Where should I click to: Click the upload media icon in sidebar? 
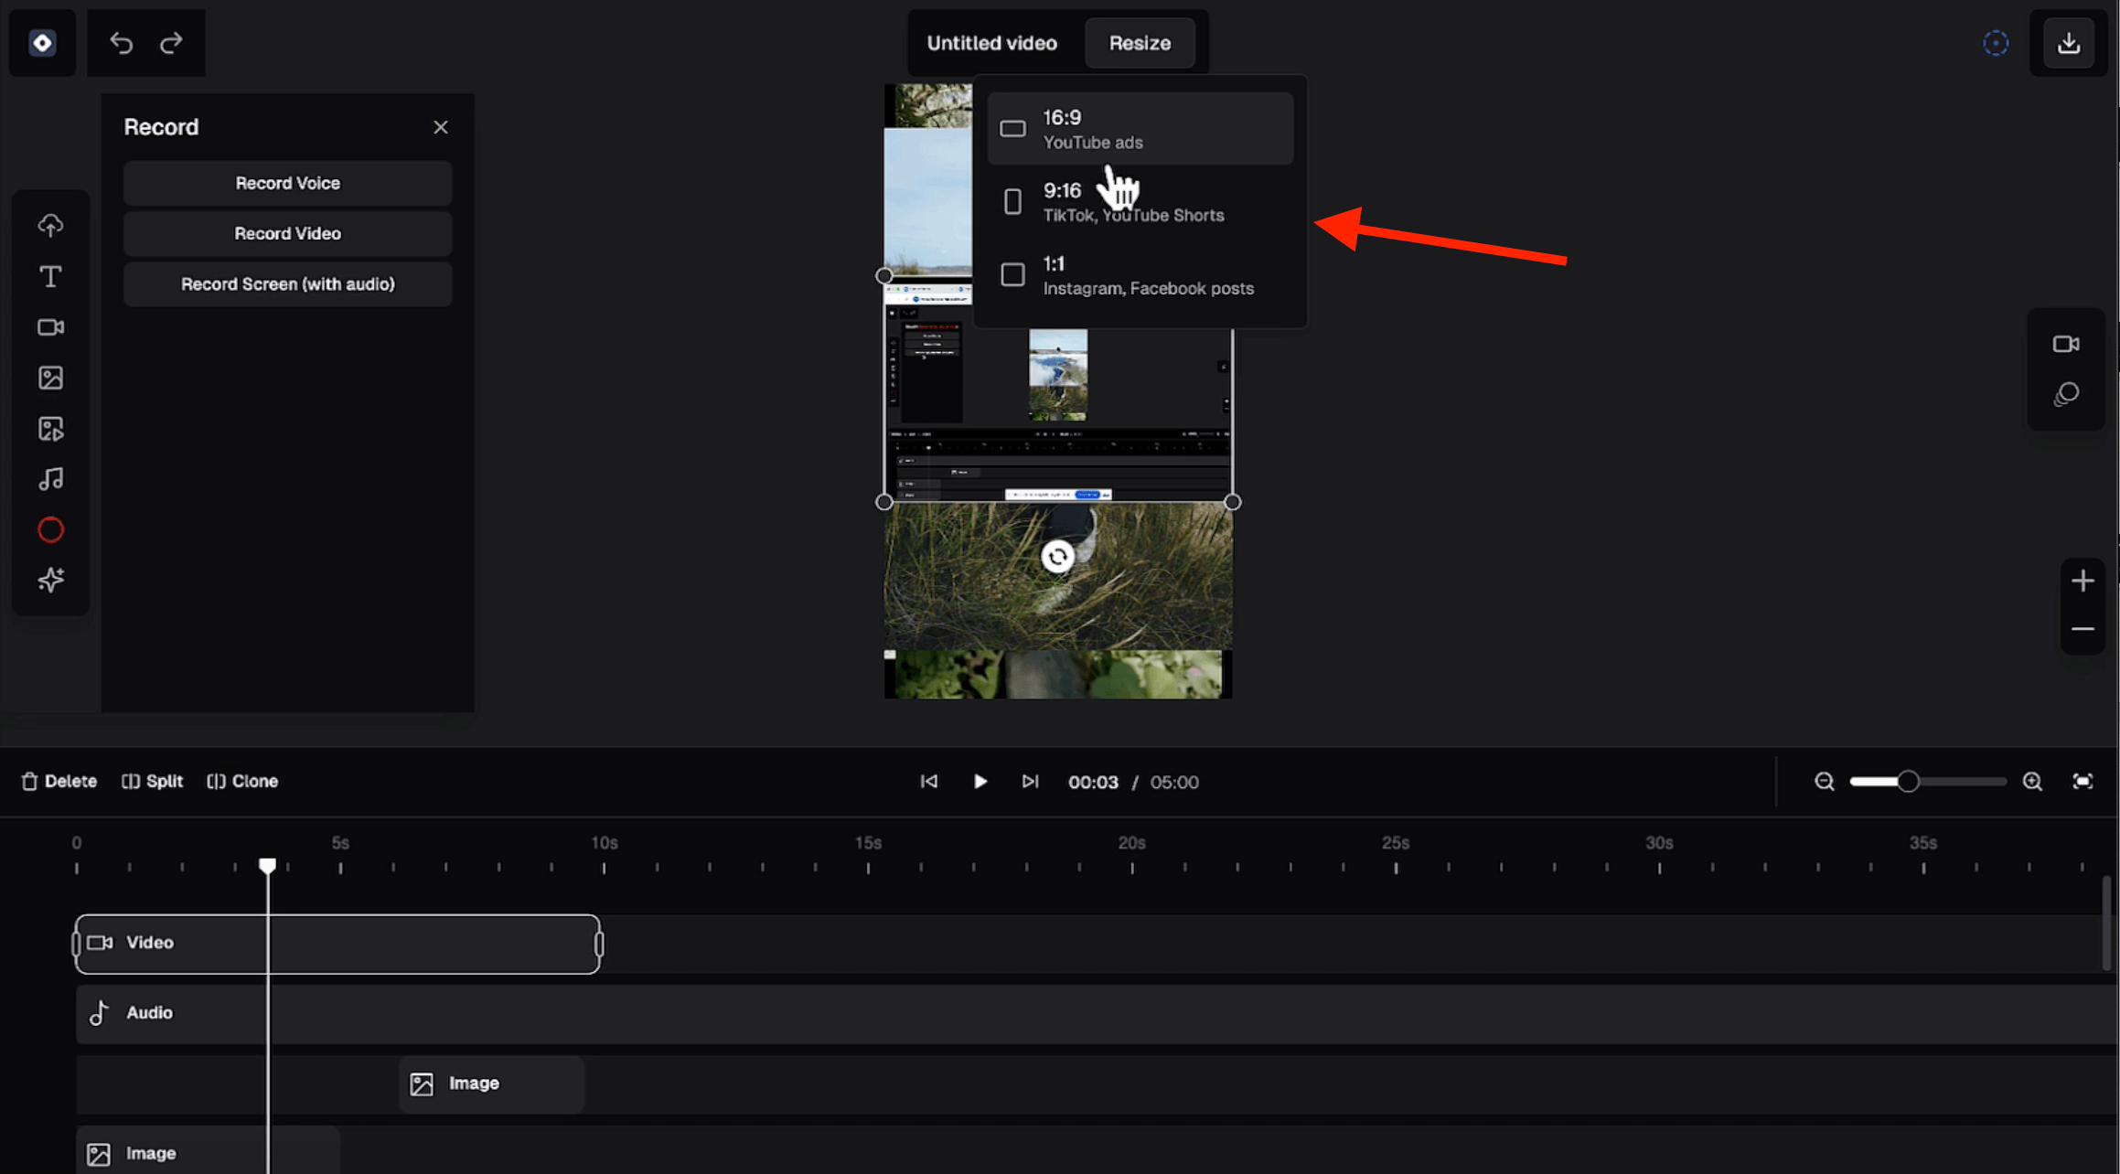tap(50, 225)
